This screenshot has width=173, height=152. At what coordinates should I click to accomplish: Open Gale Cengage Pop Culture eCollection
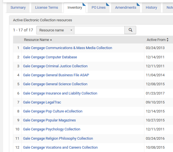point(53,111)
